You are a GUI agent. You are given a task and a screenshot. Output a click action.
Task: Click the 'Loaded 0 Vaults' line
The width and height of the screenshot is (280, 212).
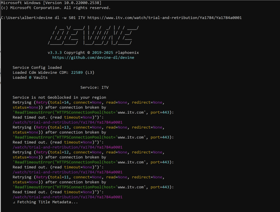tap(30, 78)
